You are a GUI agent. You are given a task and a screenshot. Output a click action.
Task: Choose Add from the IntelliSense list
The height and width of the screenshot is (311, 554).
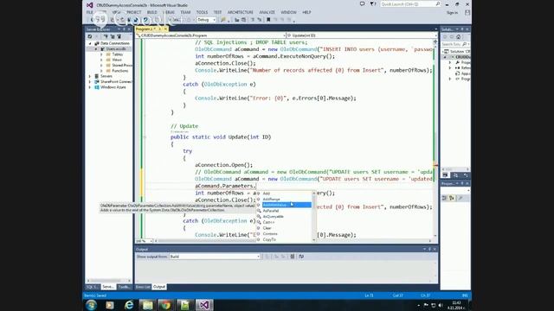[x=267, y=194]
